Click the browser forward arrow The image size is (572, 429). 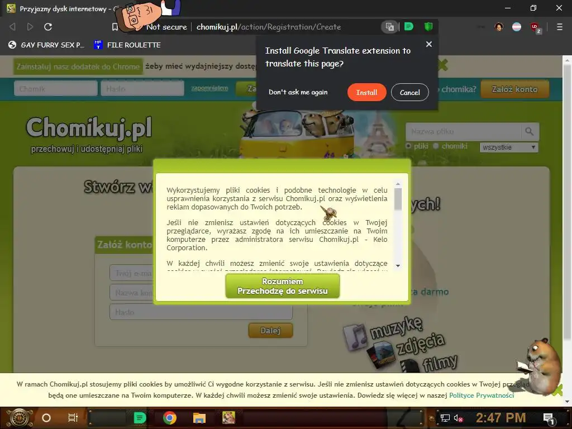30,27
